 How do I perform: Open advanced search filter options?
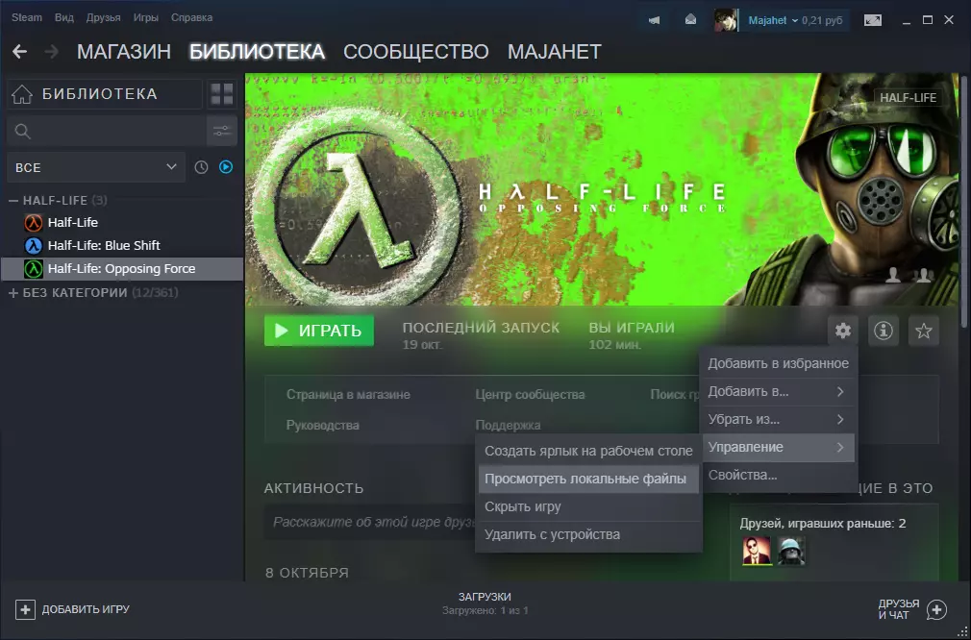click(x=222, y=132)
